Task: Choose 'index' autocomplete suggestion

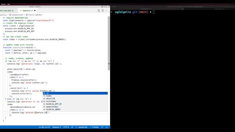Action: pyautogui.click(x=75, y=96)
